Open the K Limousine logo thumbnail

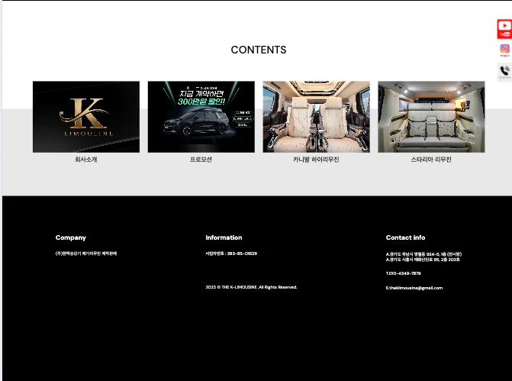click(86, 117)
